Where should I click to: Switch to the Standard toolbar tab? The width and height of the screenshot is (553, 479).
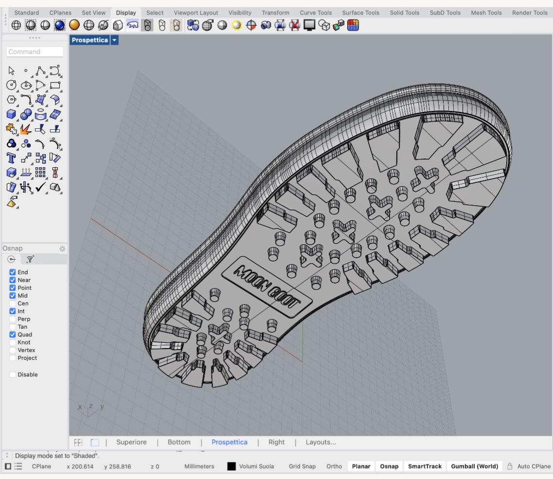coord(26,12)
